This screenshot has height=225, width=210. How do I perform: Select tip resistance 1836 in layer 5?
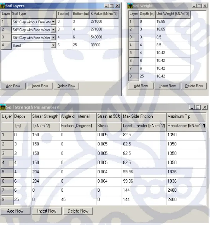(186, 173)
